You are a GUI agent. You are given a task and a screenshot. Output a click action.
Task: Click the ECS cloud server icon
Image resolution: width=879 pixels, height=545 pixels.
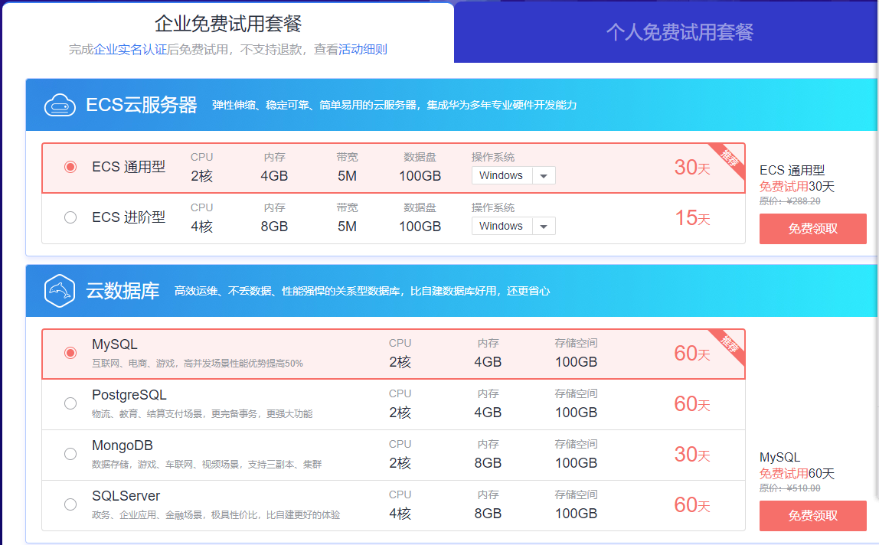point(60,105)
